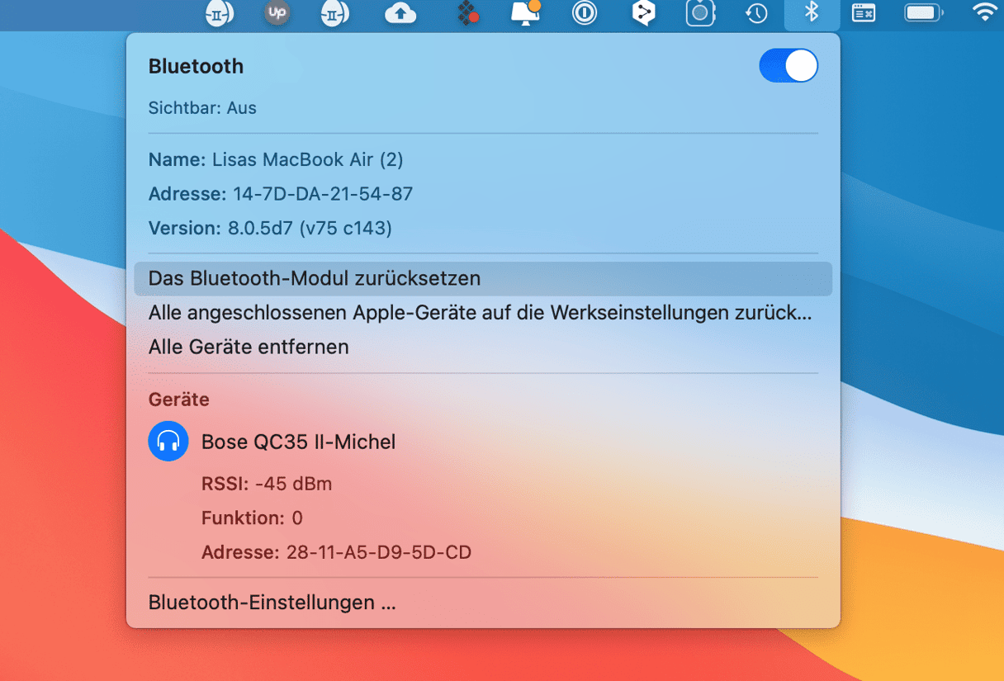
Task: Select "Alle angeschlossenen Apple-Geräte" factory reset entry
Action: point(480,314)
